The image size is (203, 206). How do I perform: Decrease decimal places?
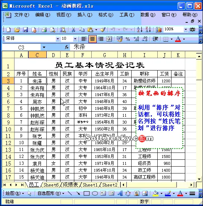click(145, 39)
